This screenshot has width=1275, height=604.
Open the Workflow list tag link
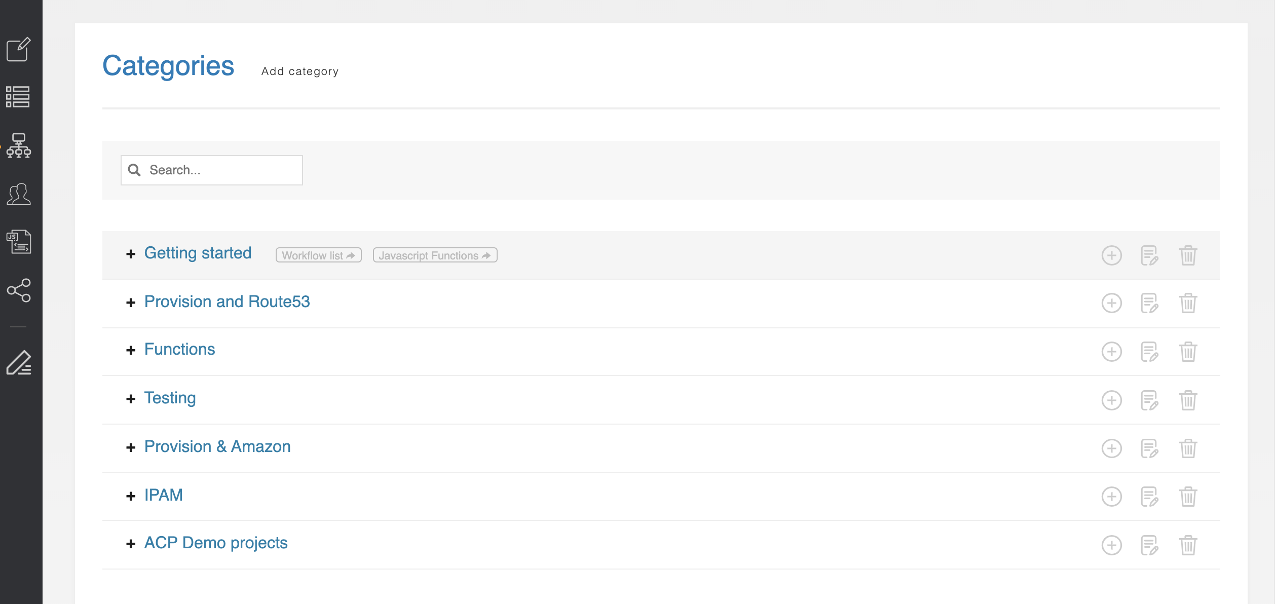[318, 255]
